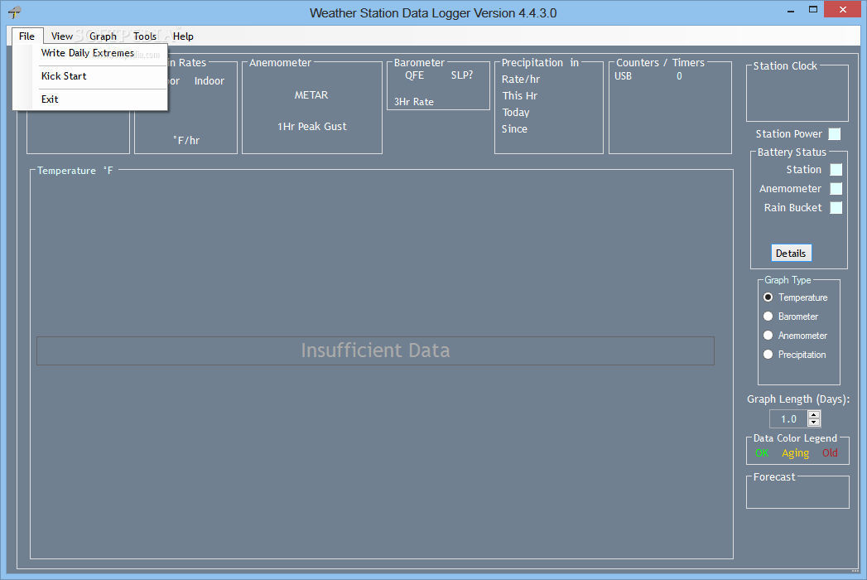Click the Station battery status indicator

836,169
